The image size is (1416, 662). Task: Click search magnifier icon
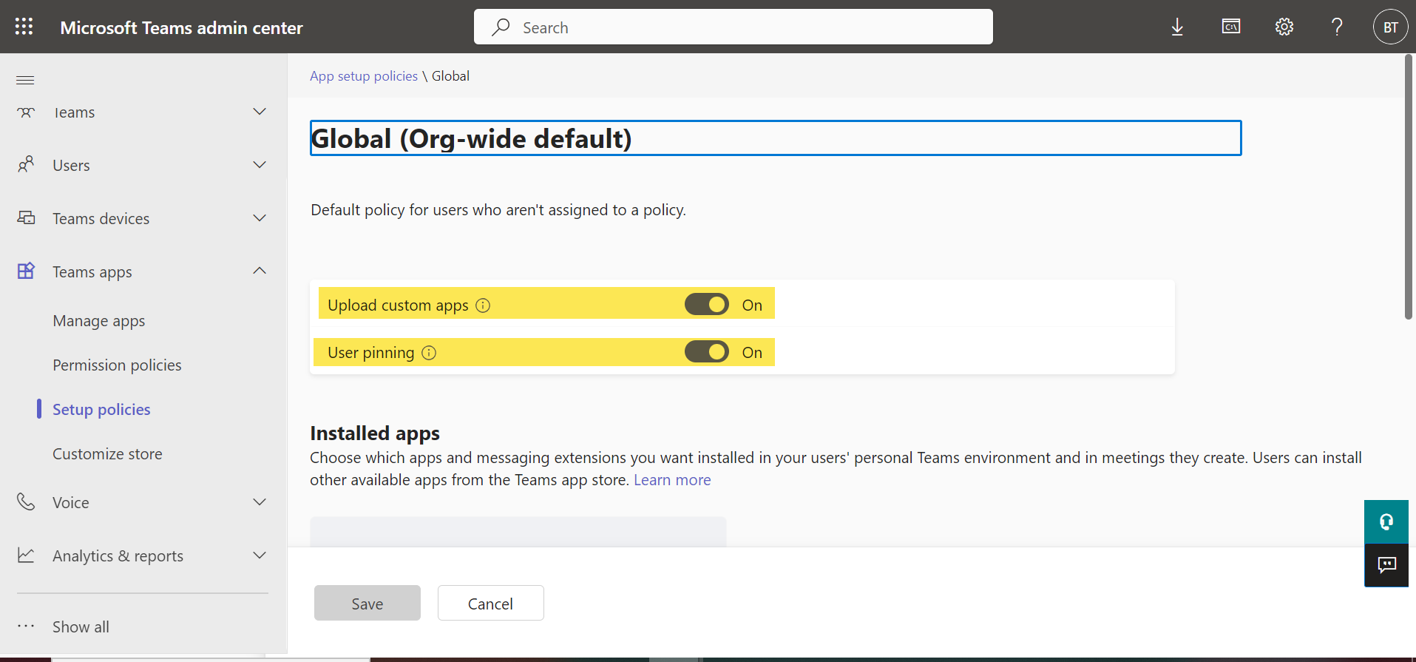tap(501, 27)
